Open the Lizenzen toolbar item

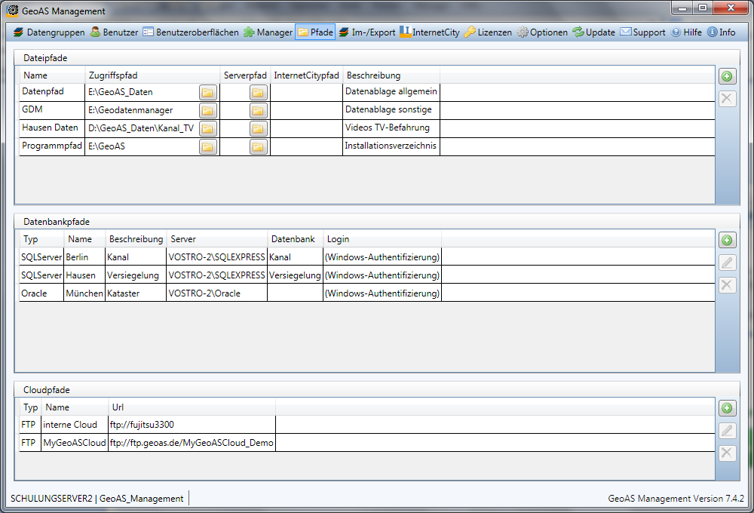pos(487,32)
